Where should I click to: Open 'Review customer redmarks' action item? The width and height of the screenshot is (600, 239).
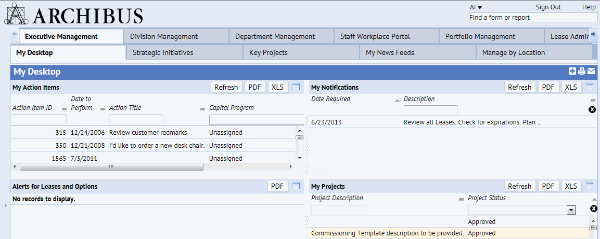[154, 133]
